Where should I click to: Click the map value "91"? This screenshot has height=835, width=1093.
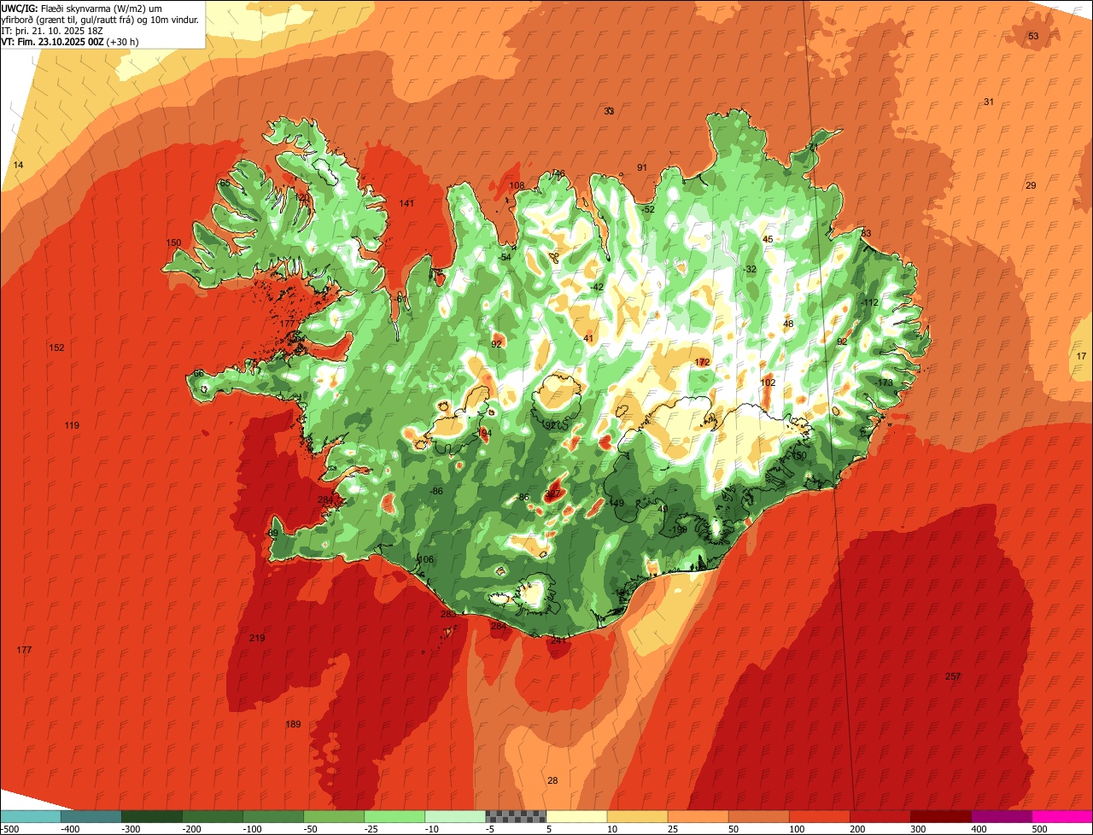pyautogui.click(x=642, y=167)
